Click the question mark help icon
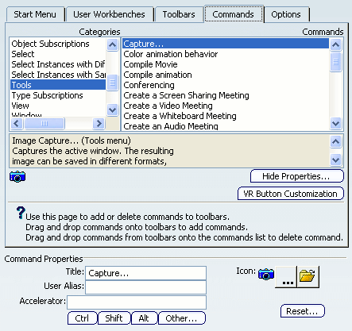The width and height of the screenshot is (352, 331). pos(21,213)
